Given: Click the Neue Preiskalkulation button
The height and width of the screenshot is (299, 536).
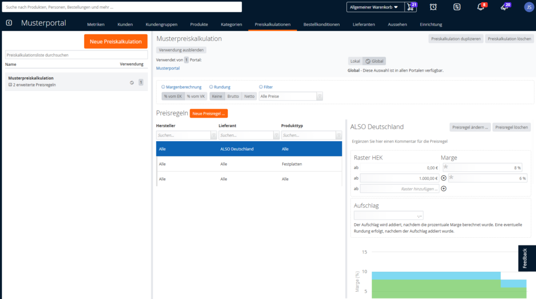Looking at the screenshot, I should coord(116,41).
